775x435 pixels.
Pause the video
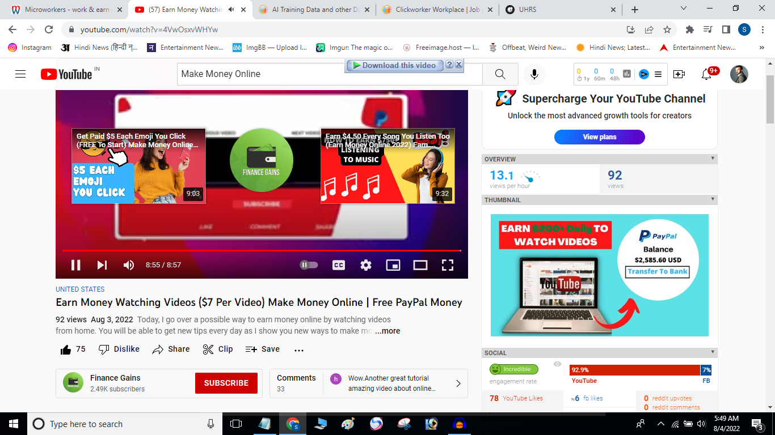click(75, 265)
